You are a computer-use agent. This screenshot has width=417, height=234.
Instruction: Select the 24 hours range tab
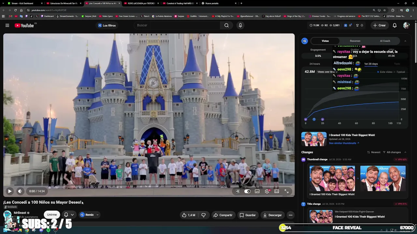(315, 64)
